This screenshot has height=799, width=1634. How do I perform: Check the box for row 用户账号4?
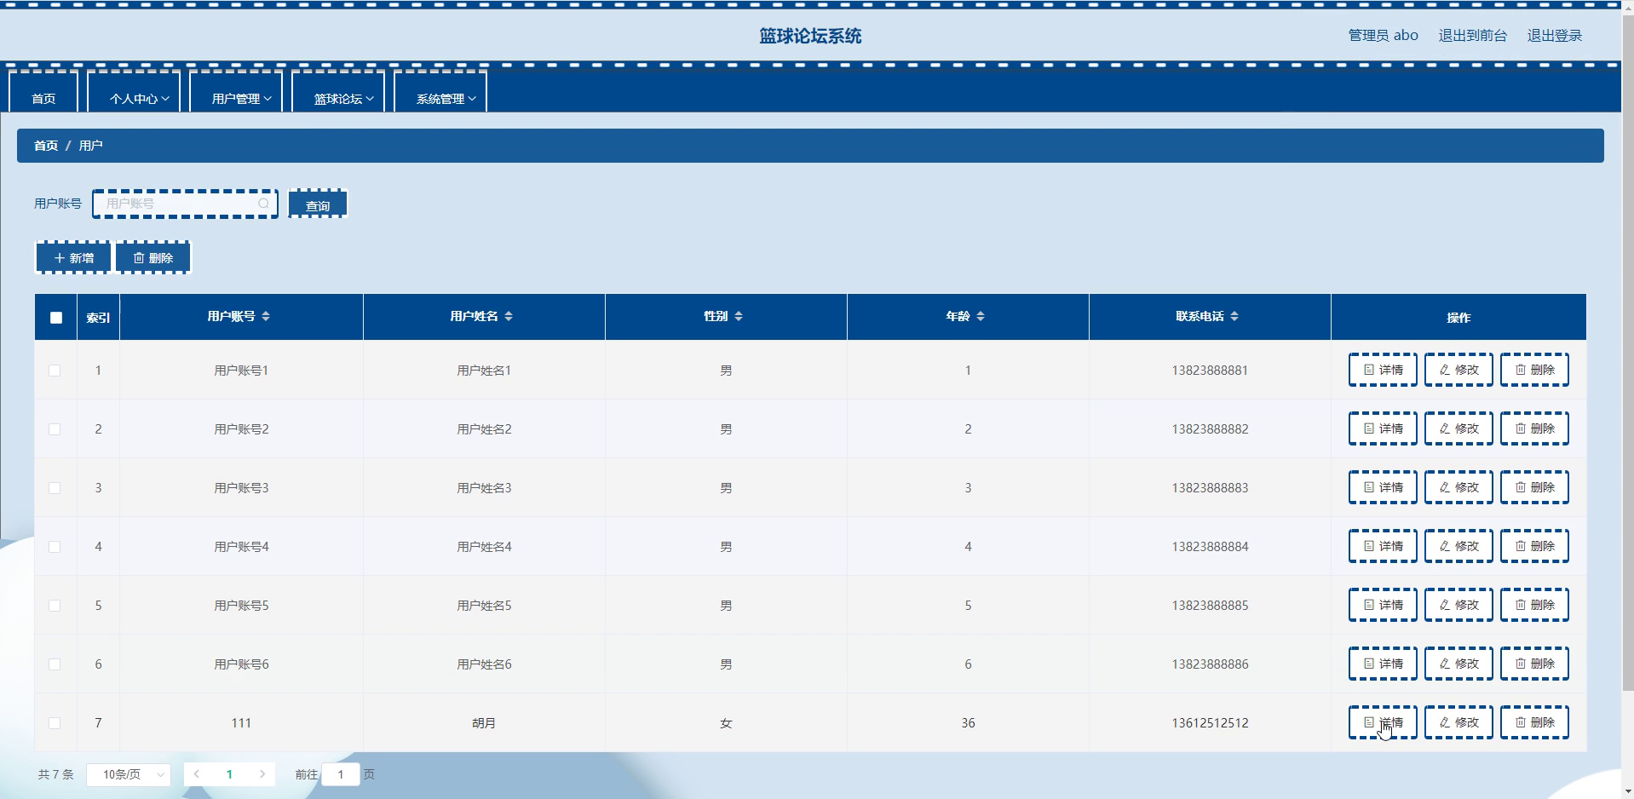(x=55, y=547)
